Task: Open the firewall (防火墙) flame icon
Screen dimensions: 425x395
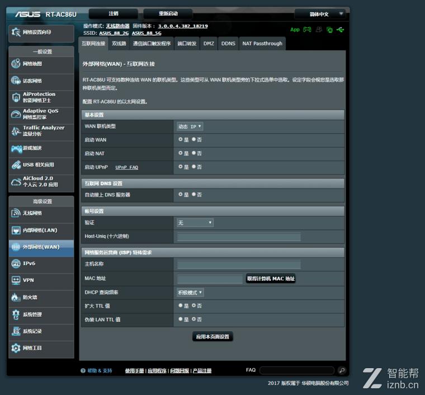Action: 16,298
